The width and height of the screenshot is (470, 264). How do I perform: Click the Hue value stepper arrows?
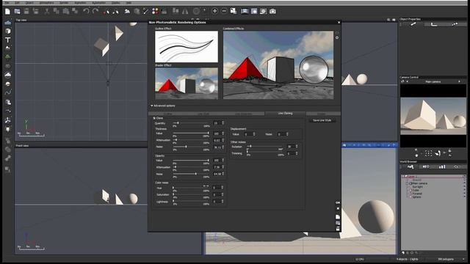point(223,188)
